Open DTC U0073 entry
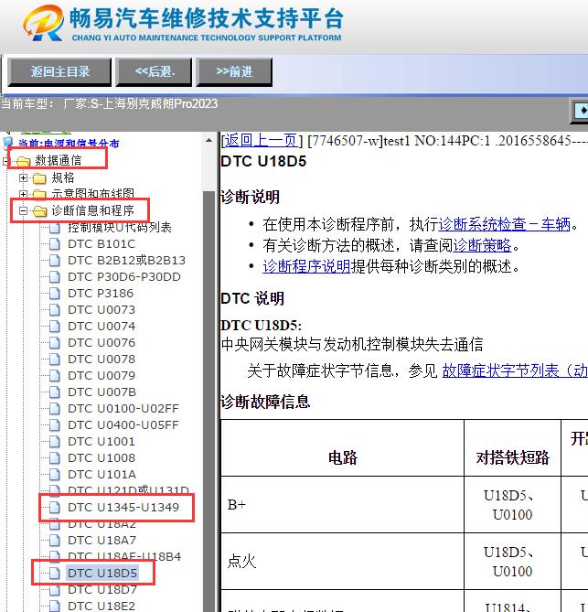Viewport: 588px width, 612px height. coord(102,309)
